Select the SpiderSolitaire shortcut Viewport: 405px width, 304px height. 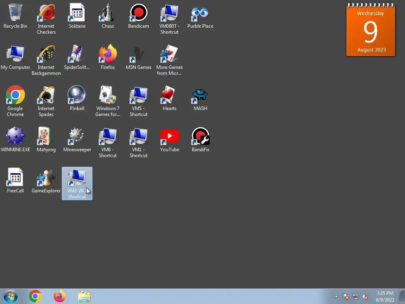77,58
